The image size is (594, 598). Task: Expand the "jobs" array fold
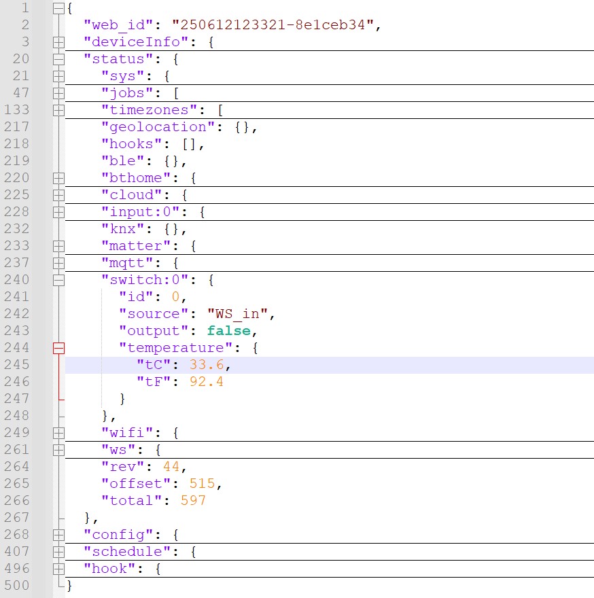click(58, 94)
